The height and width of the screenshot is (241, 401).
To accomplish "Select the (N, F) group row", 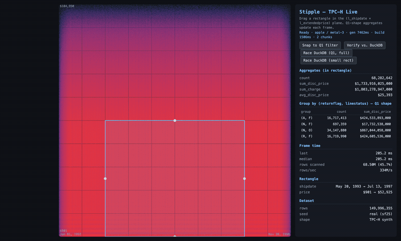I will pos(346,124).
